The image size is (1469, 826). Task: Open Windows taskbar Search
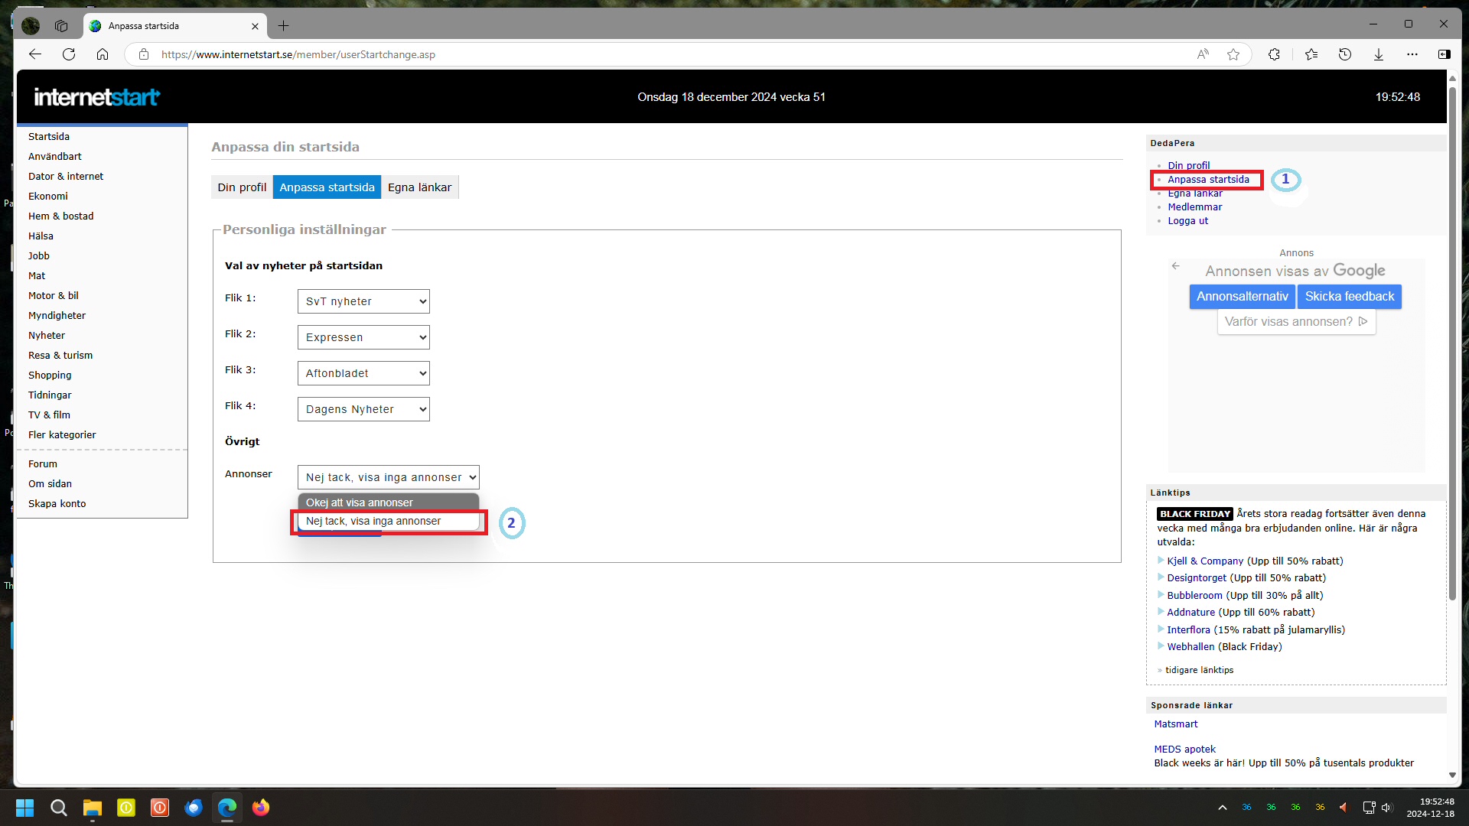click(59, 808)
